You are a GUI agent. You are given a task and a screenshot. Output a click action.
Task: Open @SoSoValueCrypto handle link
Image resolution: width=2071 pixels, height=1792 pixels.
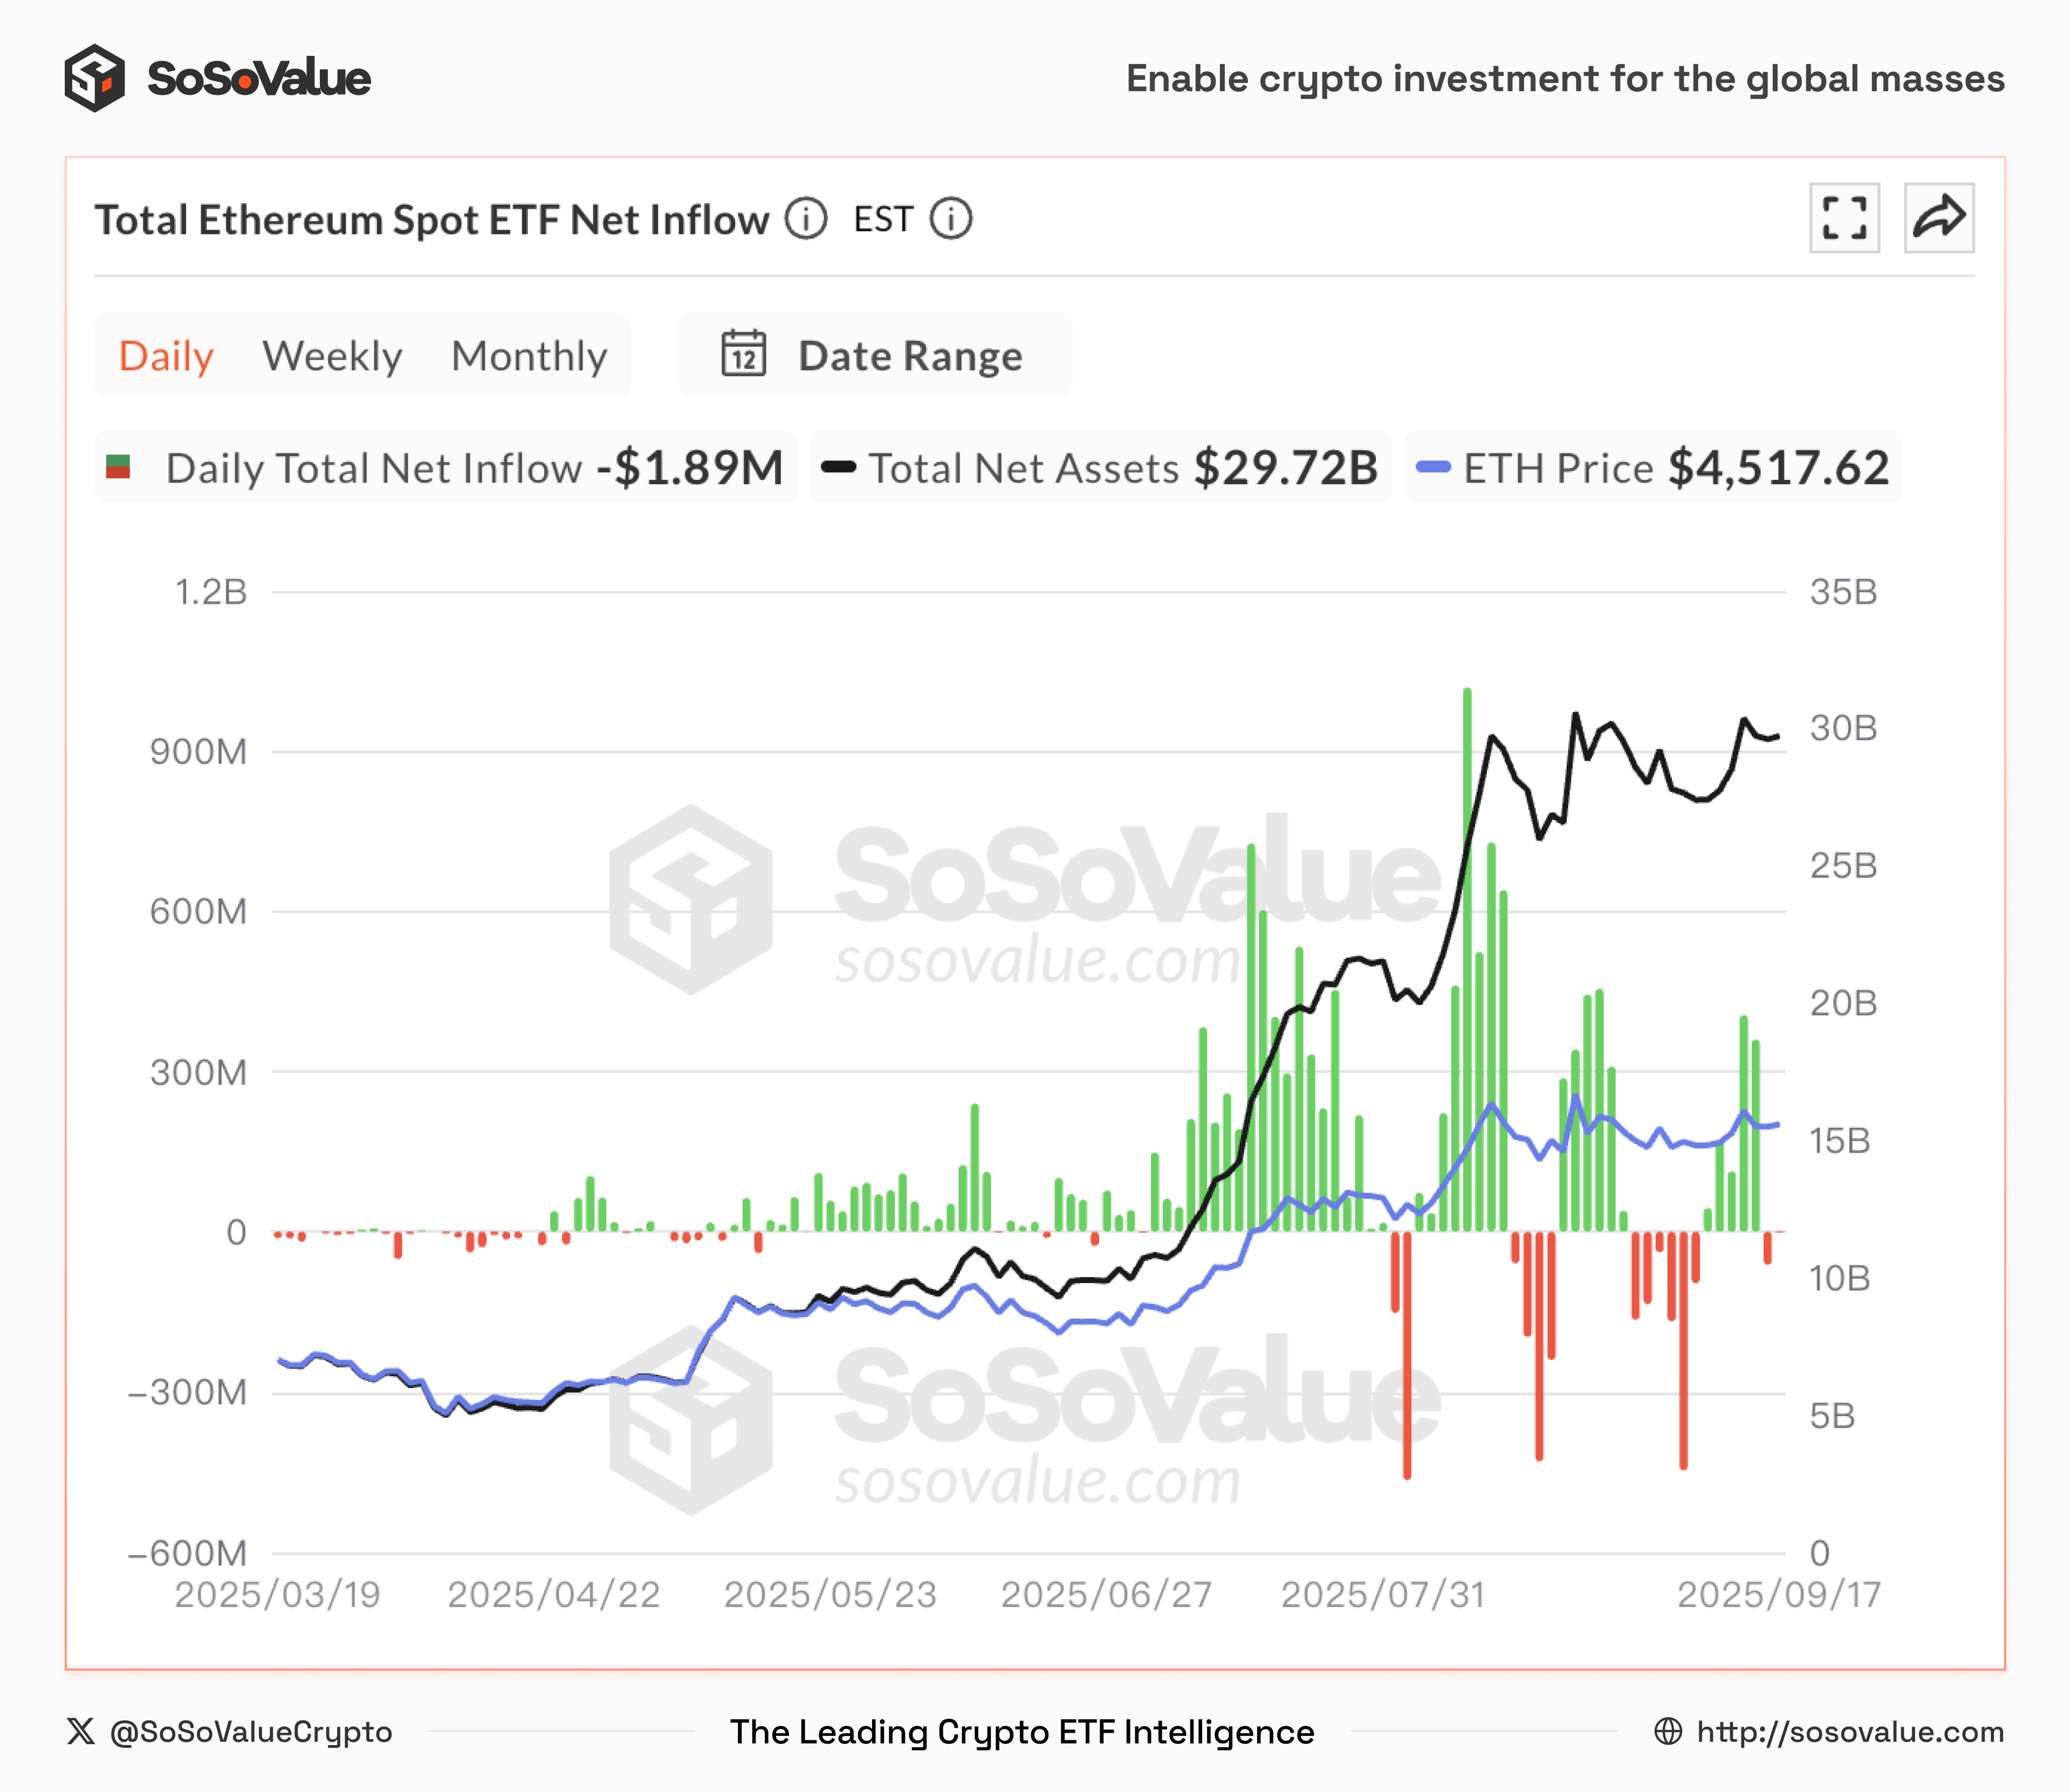[250, 1731]
